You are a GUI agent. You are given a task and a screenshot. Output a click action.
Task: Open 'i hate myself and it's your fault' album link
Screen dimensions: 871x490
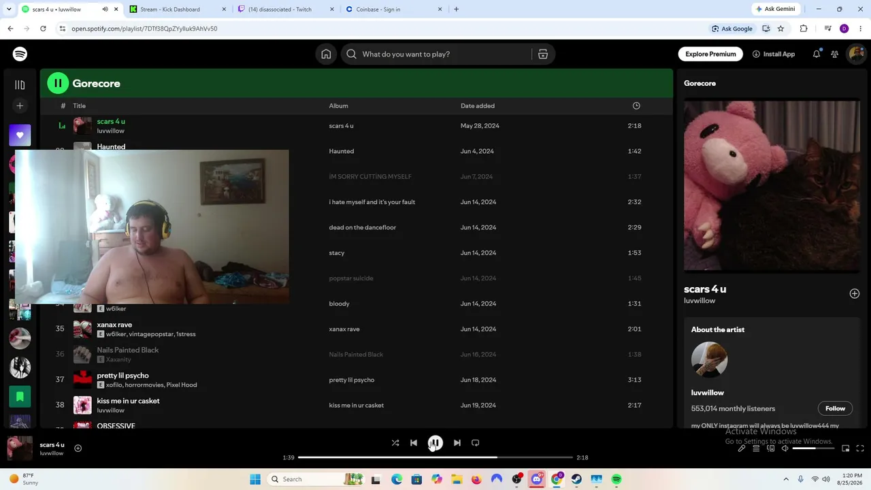(x=372, y=202)
